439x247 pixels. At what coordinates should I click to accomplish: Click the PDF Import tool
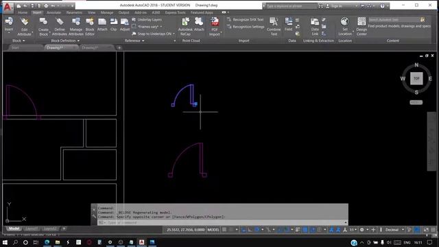click(215, 27)
